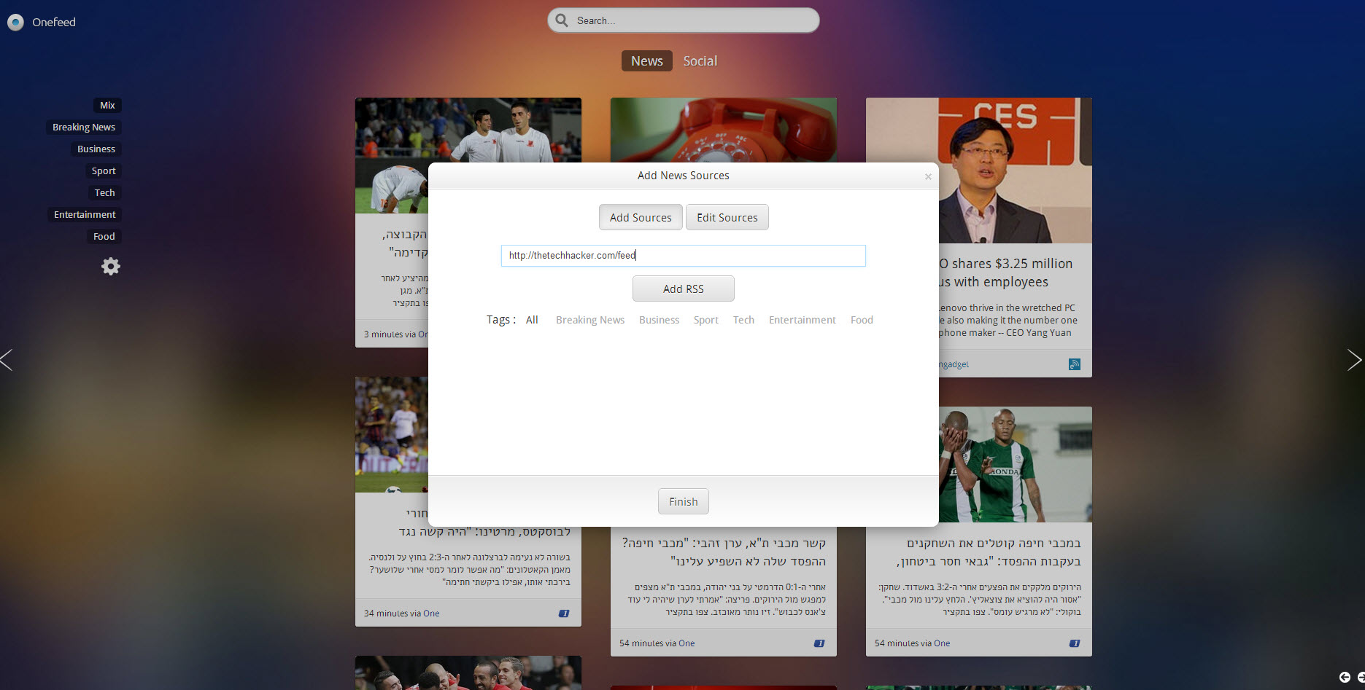Click source icon on the 34 minutes card

tap(564, 613)
